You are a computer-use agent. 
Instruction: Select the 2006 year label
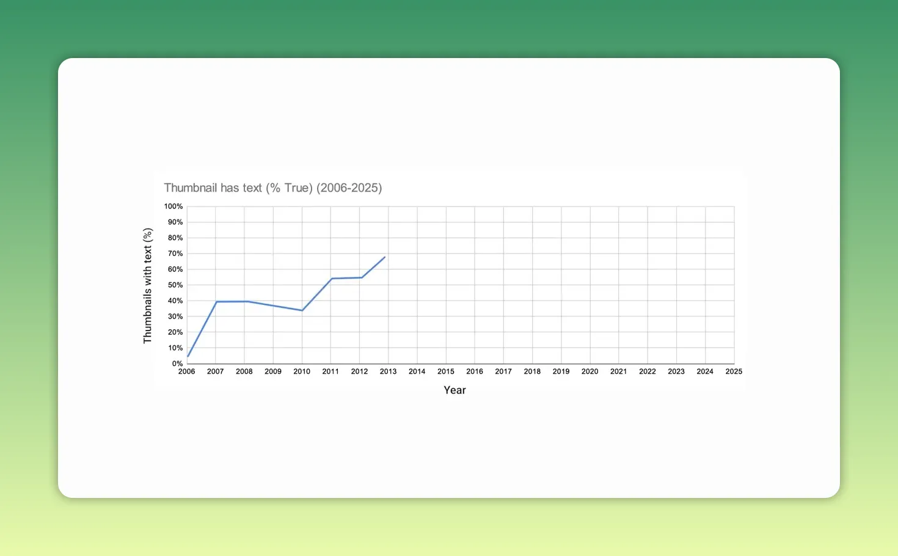pyautogui.click(x=187, y=371)
